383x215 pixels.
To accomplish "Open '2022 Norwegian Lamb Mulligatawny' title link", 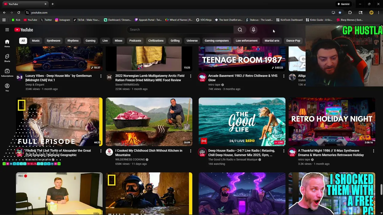I will coord(150,78).
